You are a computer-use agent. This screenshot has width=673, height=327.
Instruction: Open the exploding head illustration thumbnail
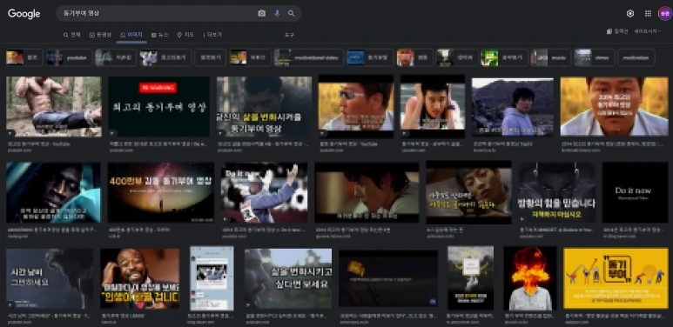point(530,278)
